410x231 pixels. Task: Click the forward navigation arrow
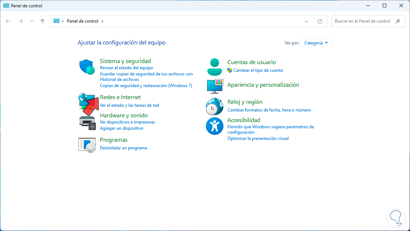point(21,21)
